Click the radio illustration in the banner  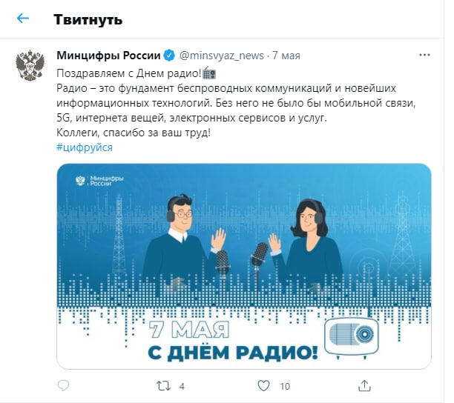351,337
